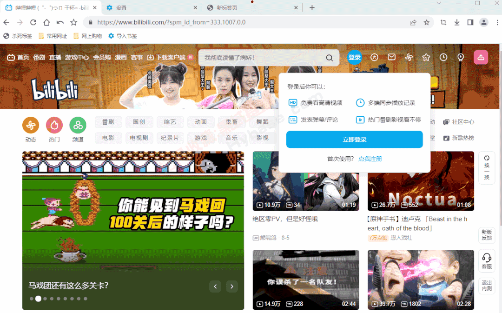502x313 pixels.
Task: Open the 绝区零PV video thumbnail
Action: pyautogui.click(x=306, y=181)
